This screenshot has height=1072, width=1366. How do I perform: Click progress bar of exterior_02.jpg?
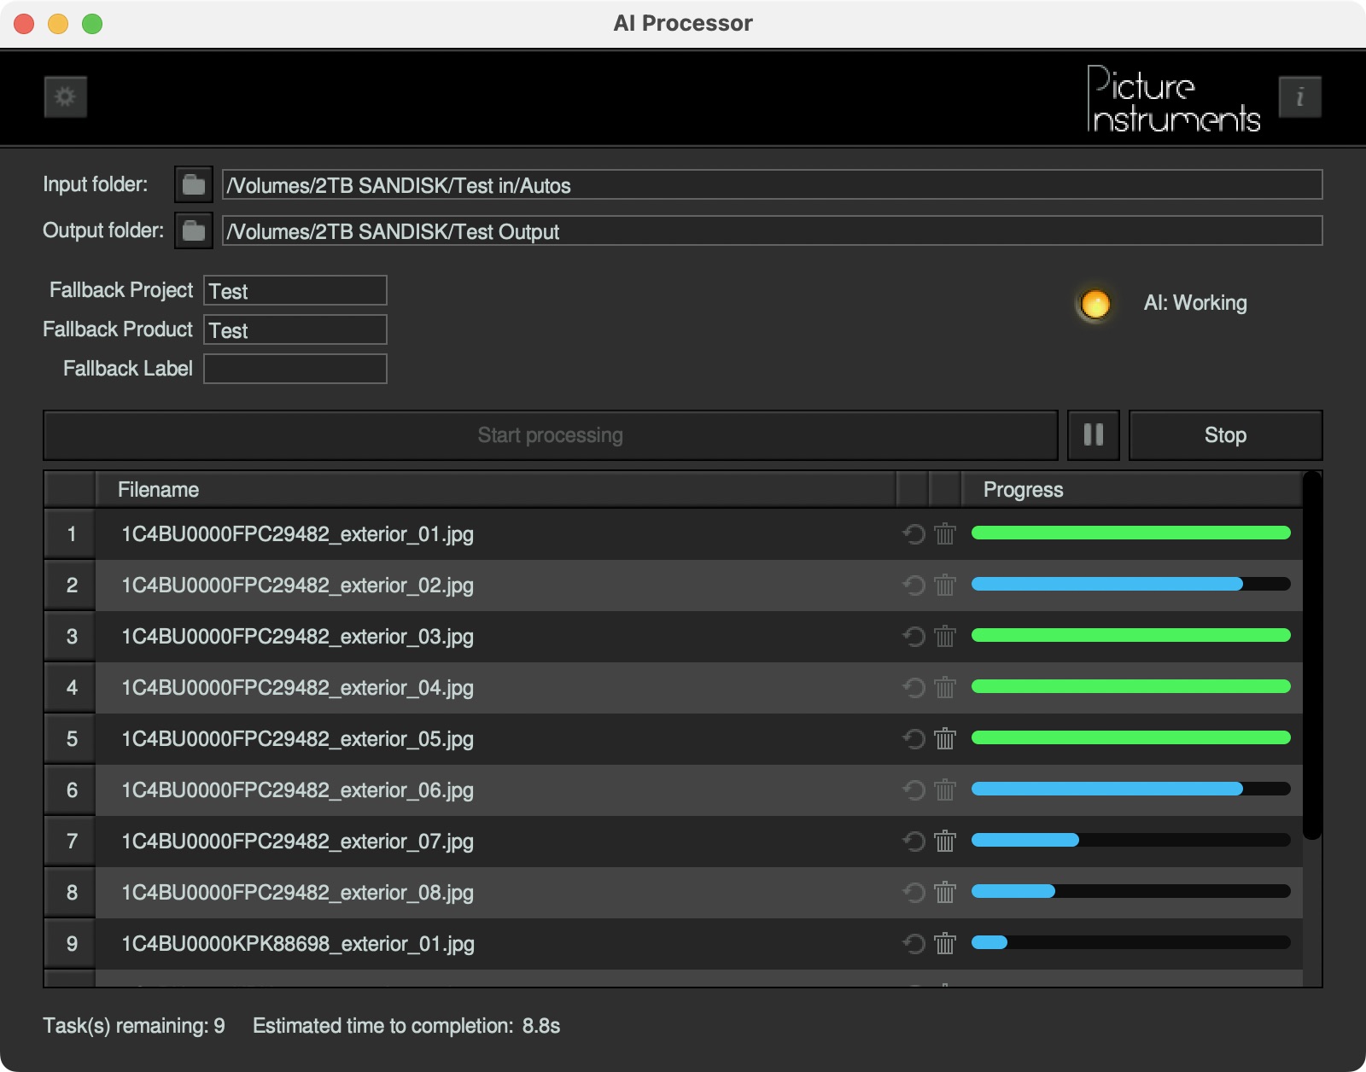point(1130,585)
